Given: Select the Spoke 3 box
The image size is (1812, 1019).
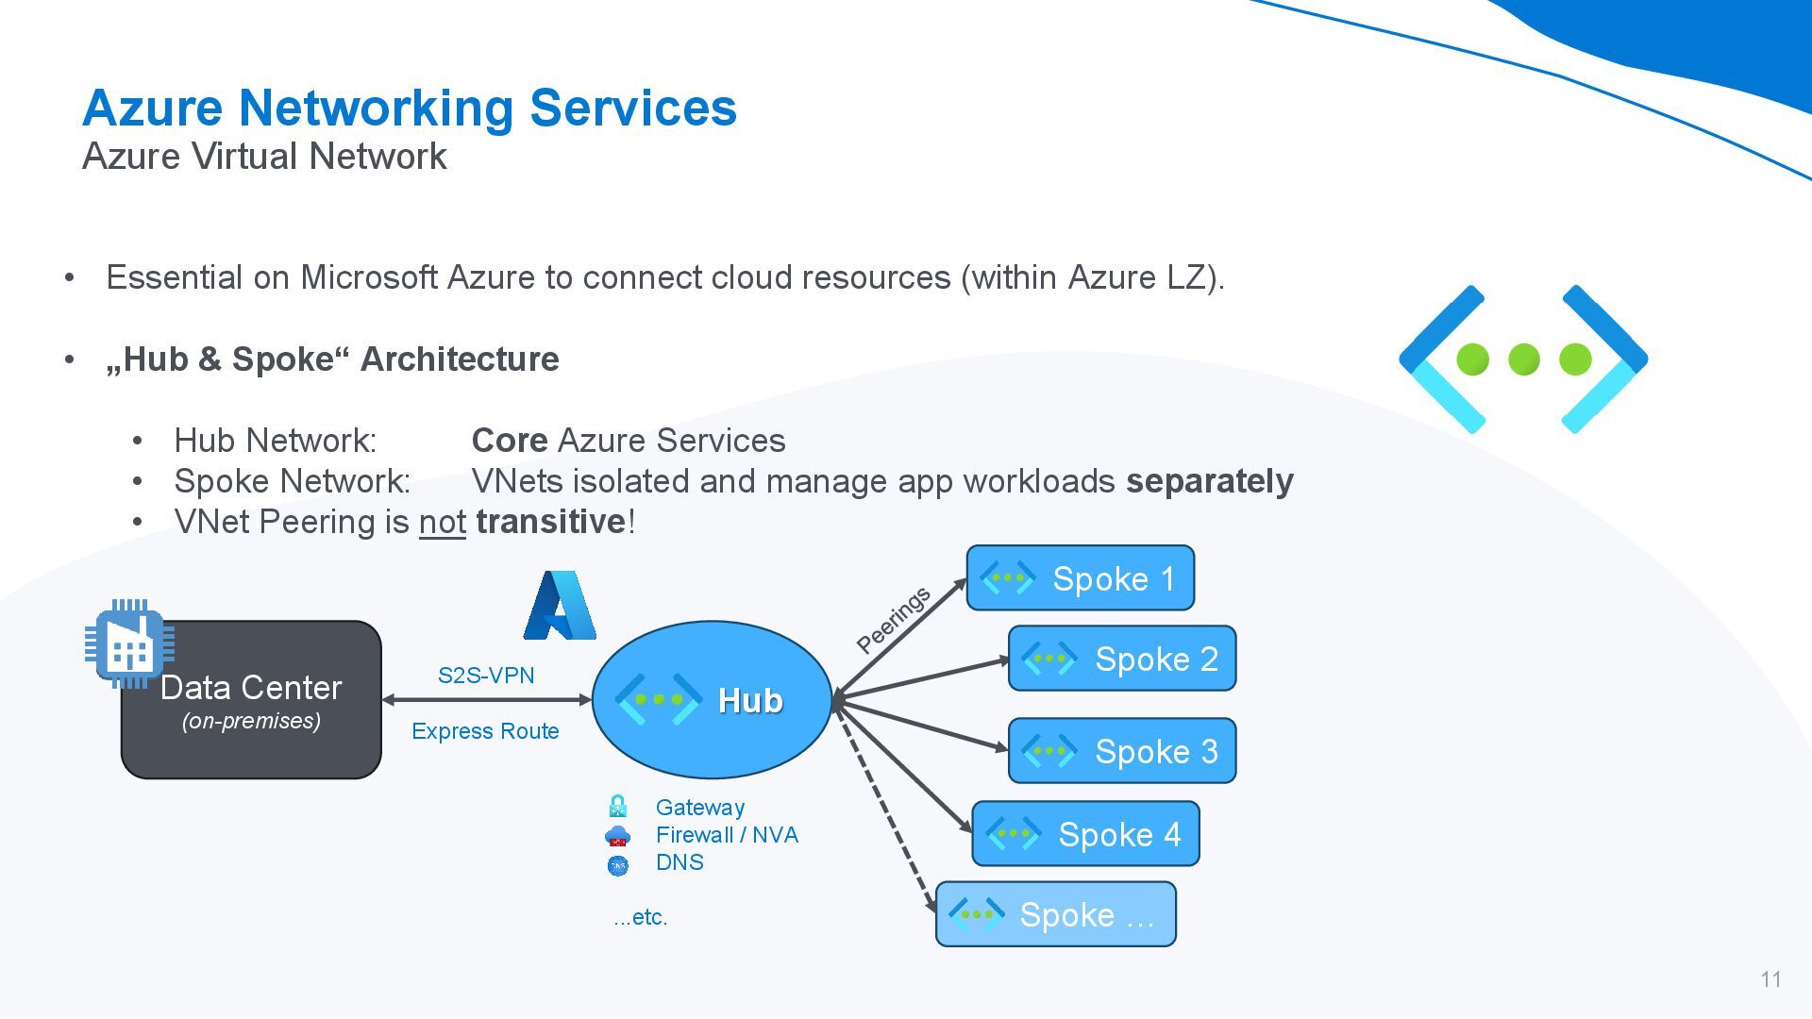Looking at the screenshot, I should point(1122,751).
